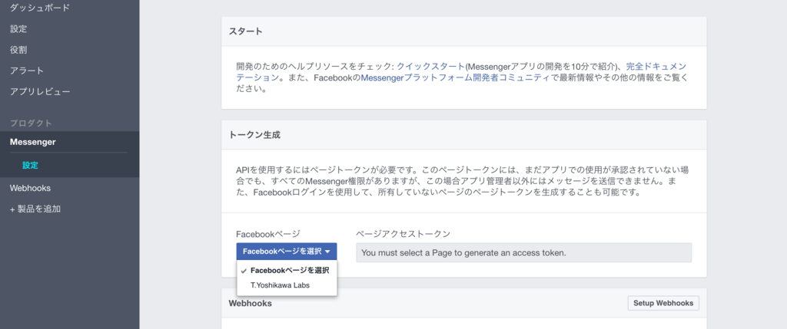Collapse the blue Facebookページを選択 dropdown button
787x329 pixels.
(286, 252)
